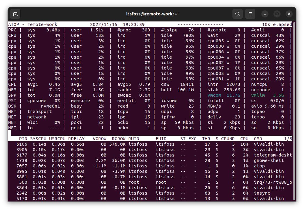The image size is (304, 210).
Task: Click the insync command name
Action: point(262,193)
